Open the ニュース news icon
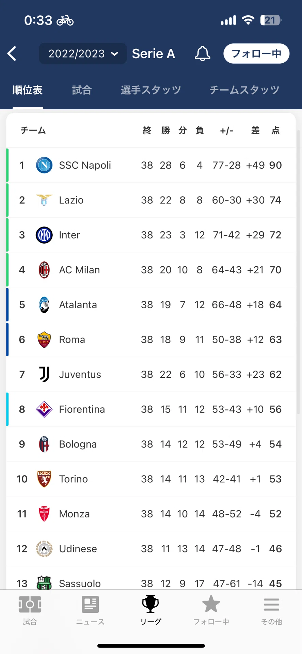Viewport: 302px width, 654px height. (x=90, y=604)
